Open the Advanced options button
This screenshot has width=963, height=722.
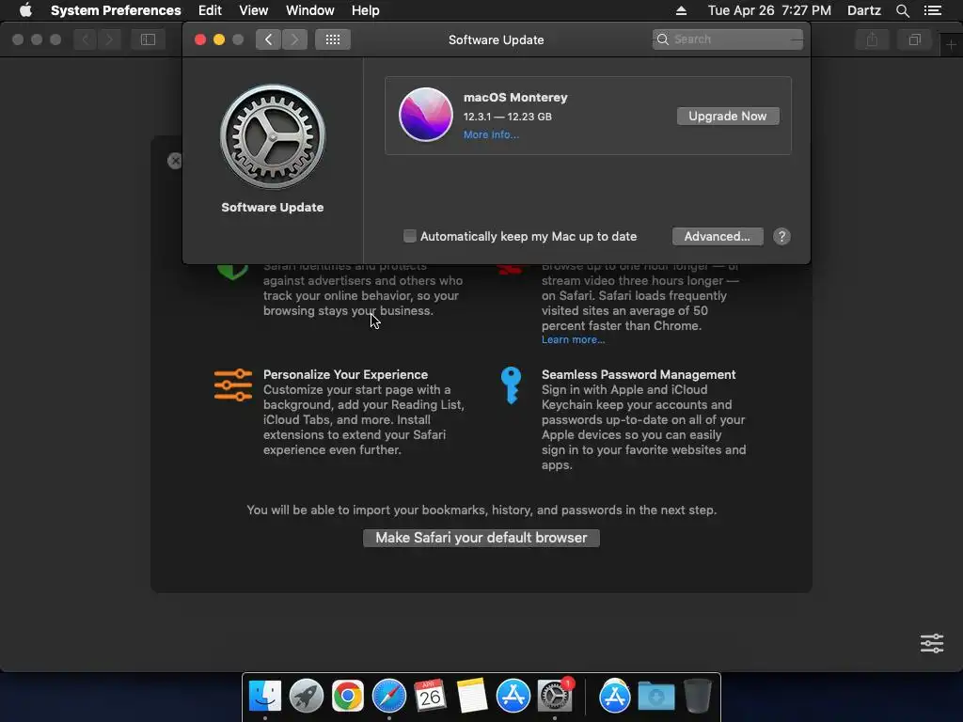(x=718, y=236)
